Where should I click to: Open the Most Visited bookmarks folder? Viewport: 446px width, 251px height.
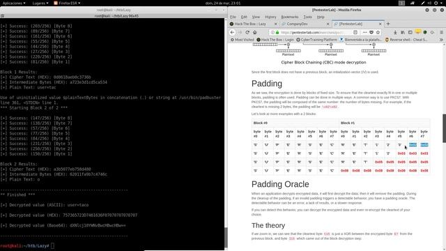(242, 40)
